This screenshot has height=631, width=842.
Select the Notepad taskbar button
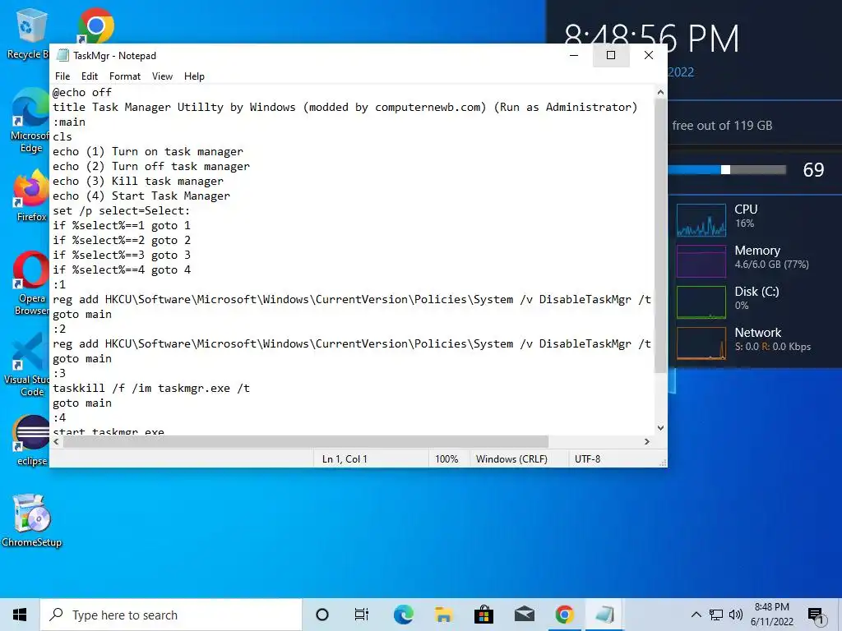[x=604, y=615]
